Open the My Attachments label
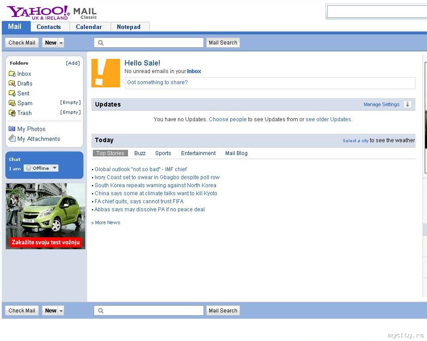Screen dimensions: 427x341 pyautogui.click(x=39, y=139)
